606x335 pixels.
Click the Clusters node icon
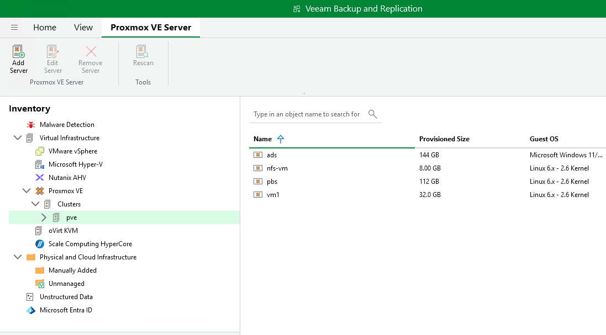click(x=48, y=204)
